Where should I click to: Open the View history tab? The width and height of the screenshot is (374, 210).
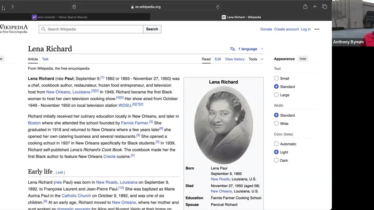pos(235,59)
